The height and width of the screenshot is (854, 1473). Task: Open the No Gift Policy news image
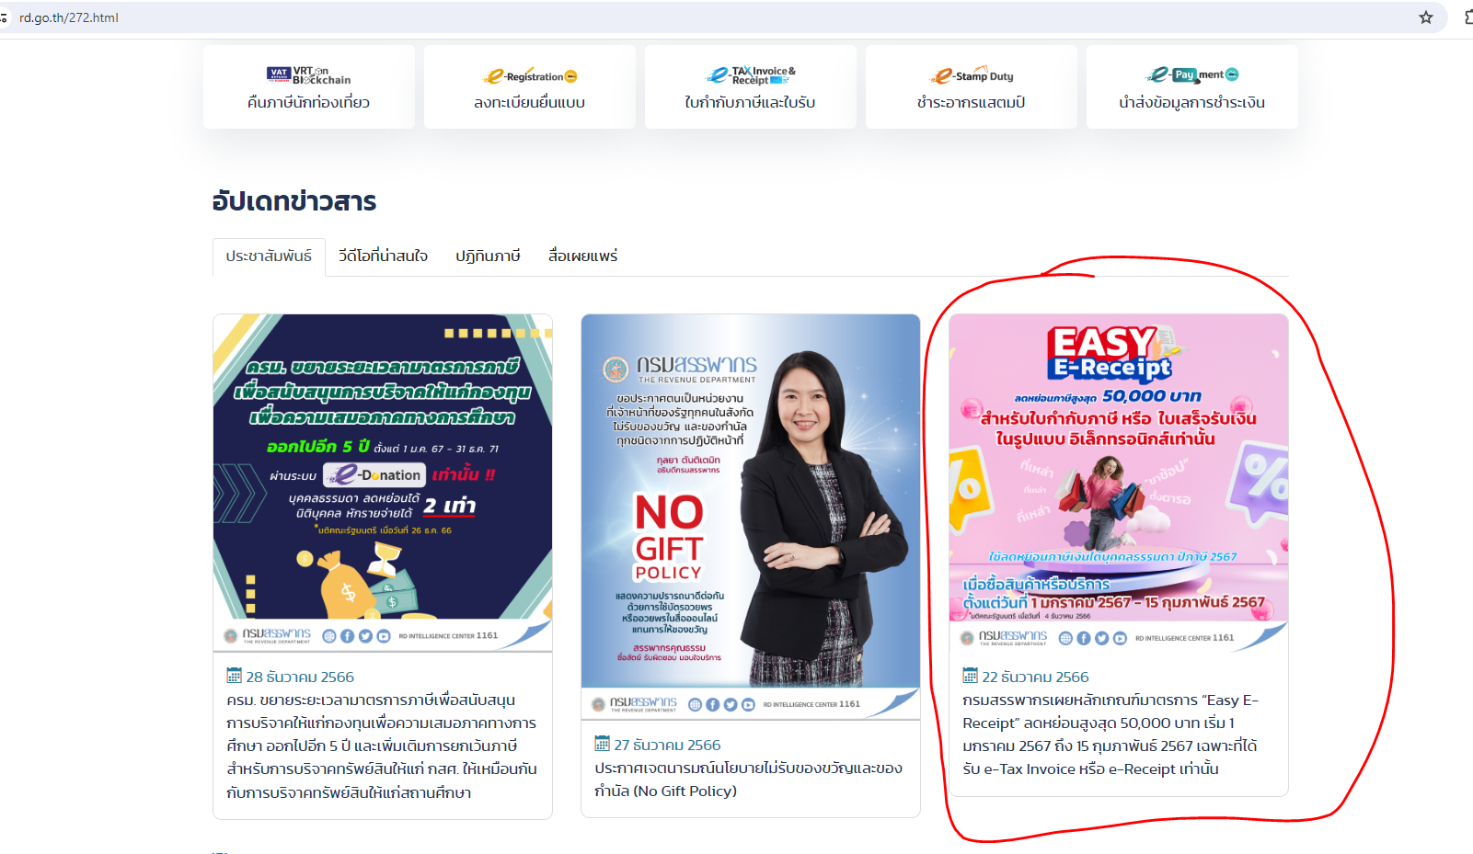point(751,517)
